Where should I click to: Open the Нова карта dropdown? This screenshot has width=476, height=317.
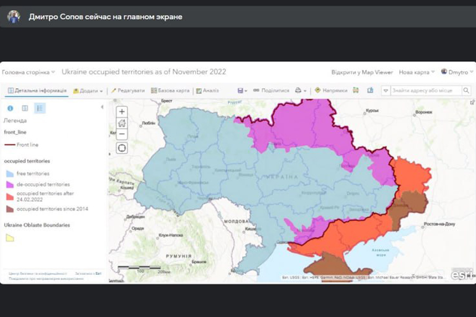click(417, 72)
